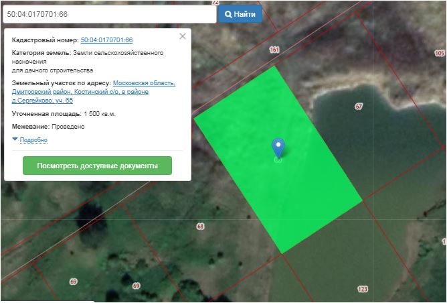Open Посмотреть доступные документы
Screen dimensions: 447x303
tap(97, 166)
